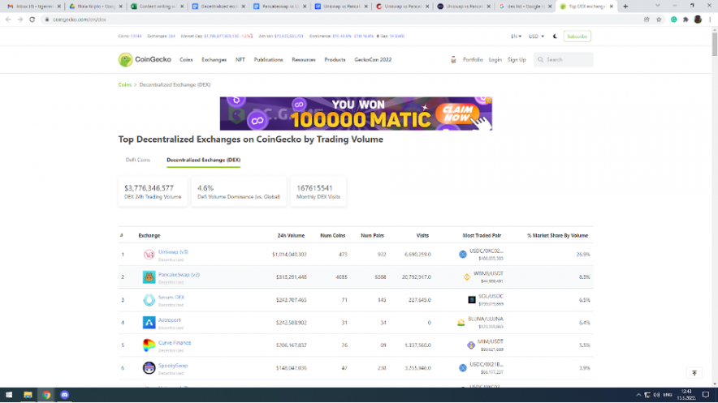Click the candy rewards icon beside Portfolio
This screenshot has width=718, height=403.
click(x=453, y=59)
